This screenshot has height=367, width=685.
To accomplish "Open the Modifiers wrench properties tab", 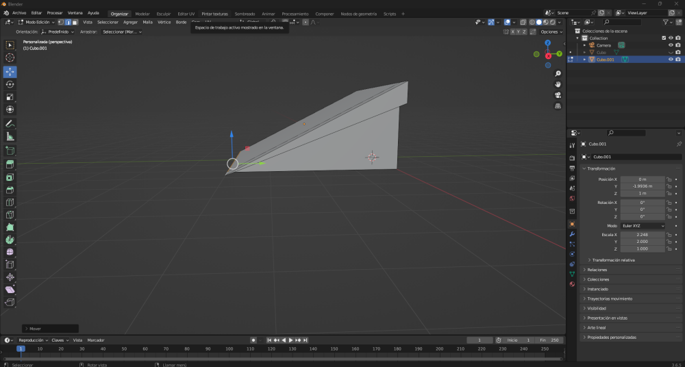I will pos(572,234).
